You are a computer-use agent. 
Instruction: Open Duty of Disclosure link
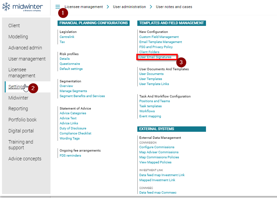click(73, 128)
